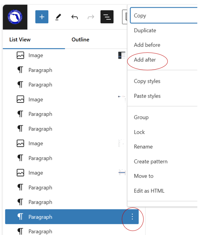The image size is (201, 235).
Task: Choose Edit as HTML option
Action: [x=149, y=191]
